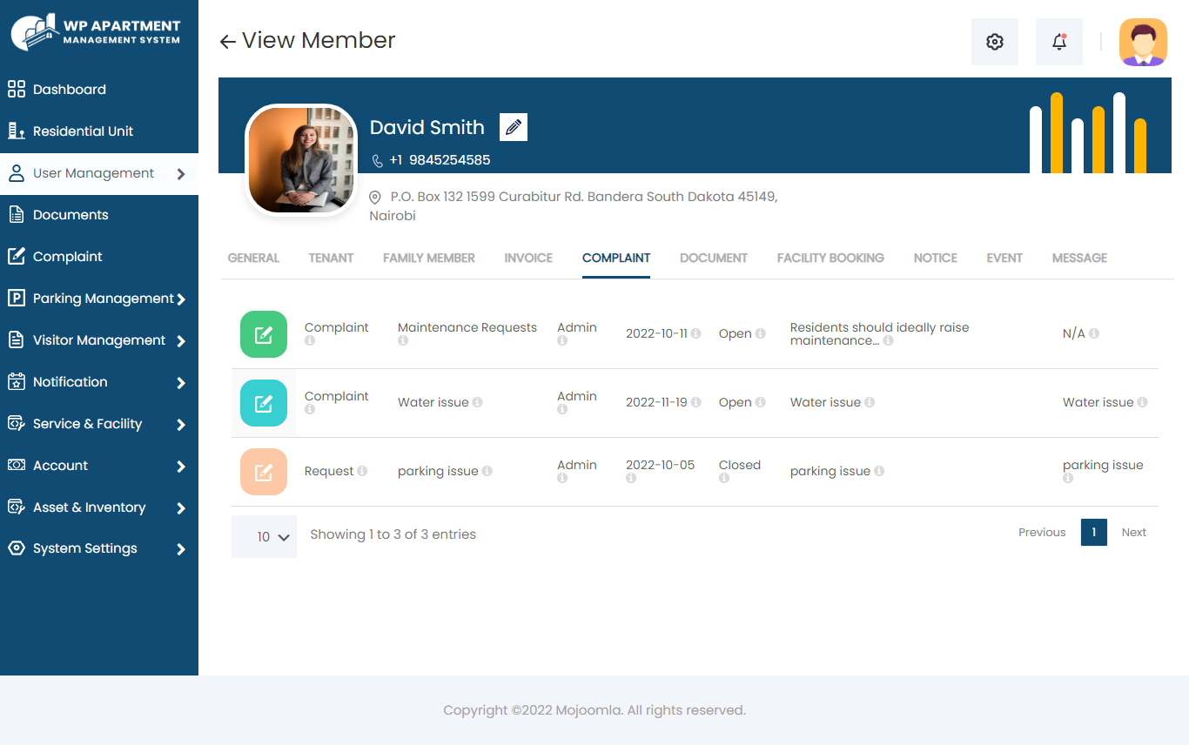This screenshot has width=1189, height=746.
Task: Switch to the Message tab
Action: click(x=1079, y=259)
